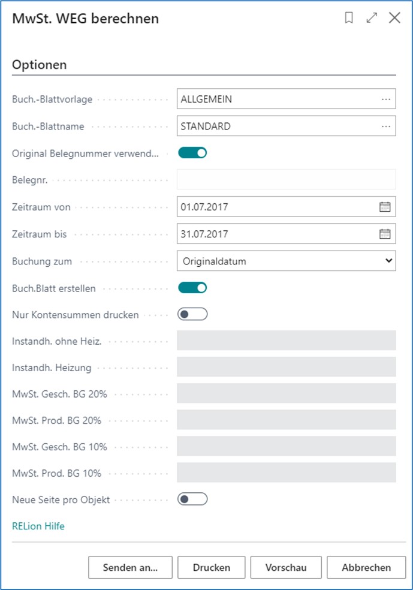The height and width of the screenshot is (590, 413).
Task: Focus the Buch.-Blattname text field
Action: 276,126
